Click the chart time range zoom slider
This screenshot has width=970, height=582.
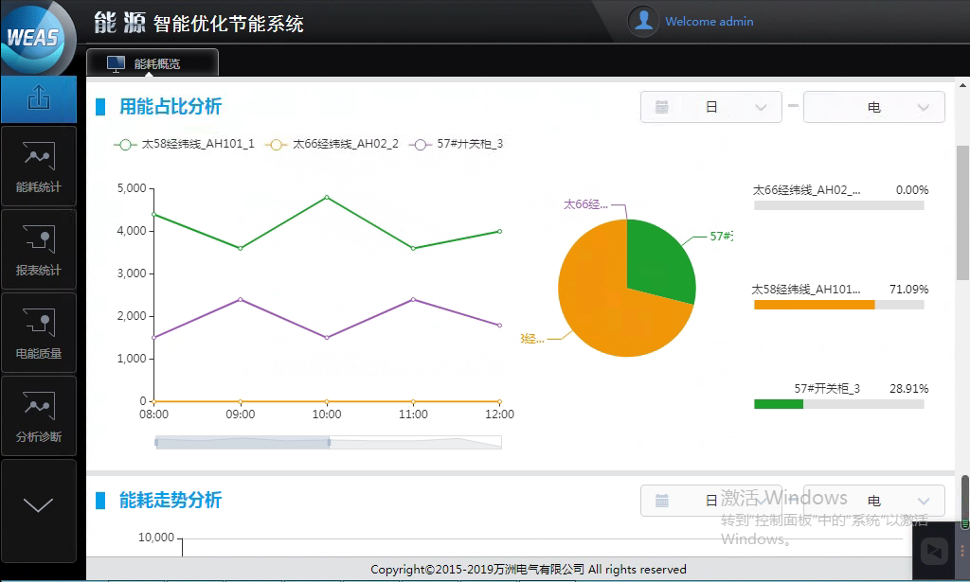point(242,442)
